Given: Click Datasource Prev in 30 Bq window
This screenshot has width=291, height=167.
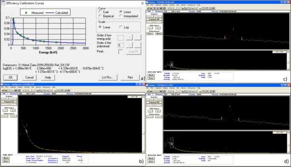Looking at the screenshot, I should (x=150, y=33).
